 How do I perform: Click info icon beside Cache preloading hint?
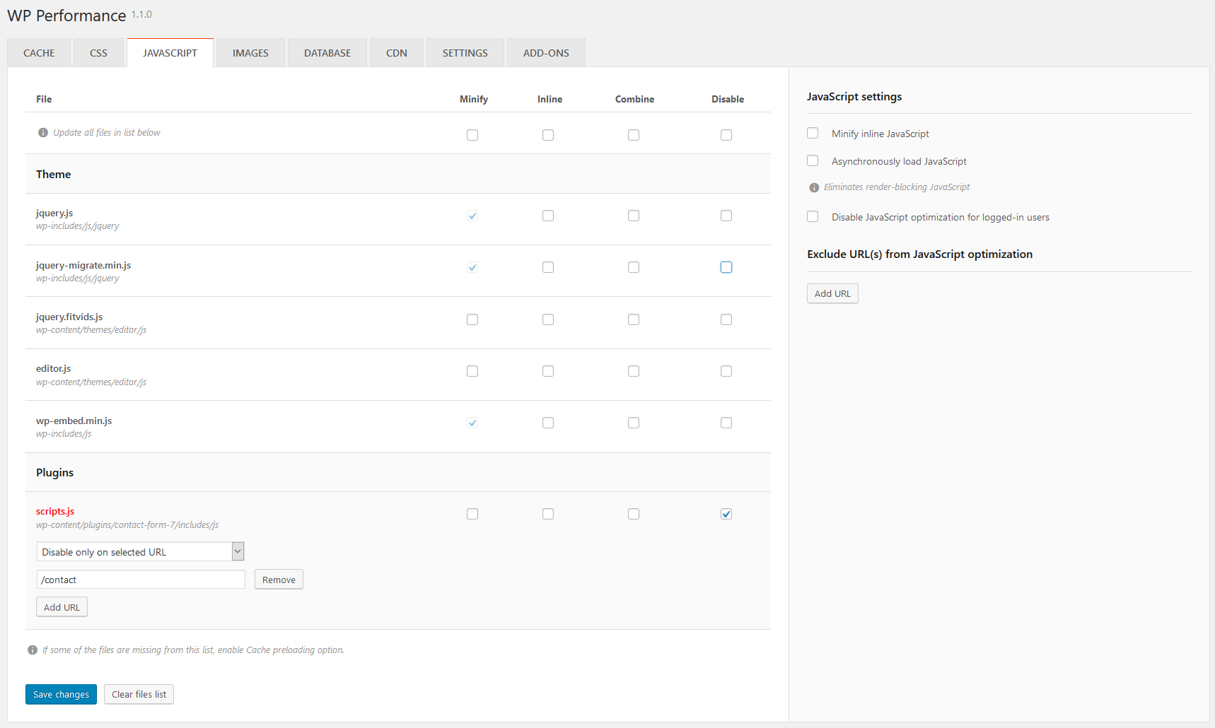[33, 650]
